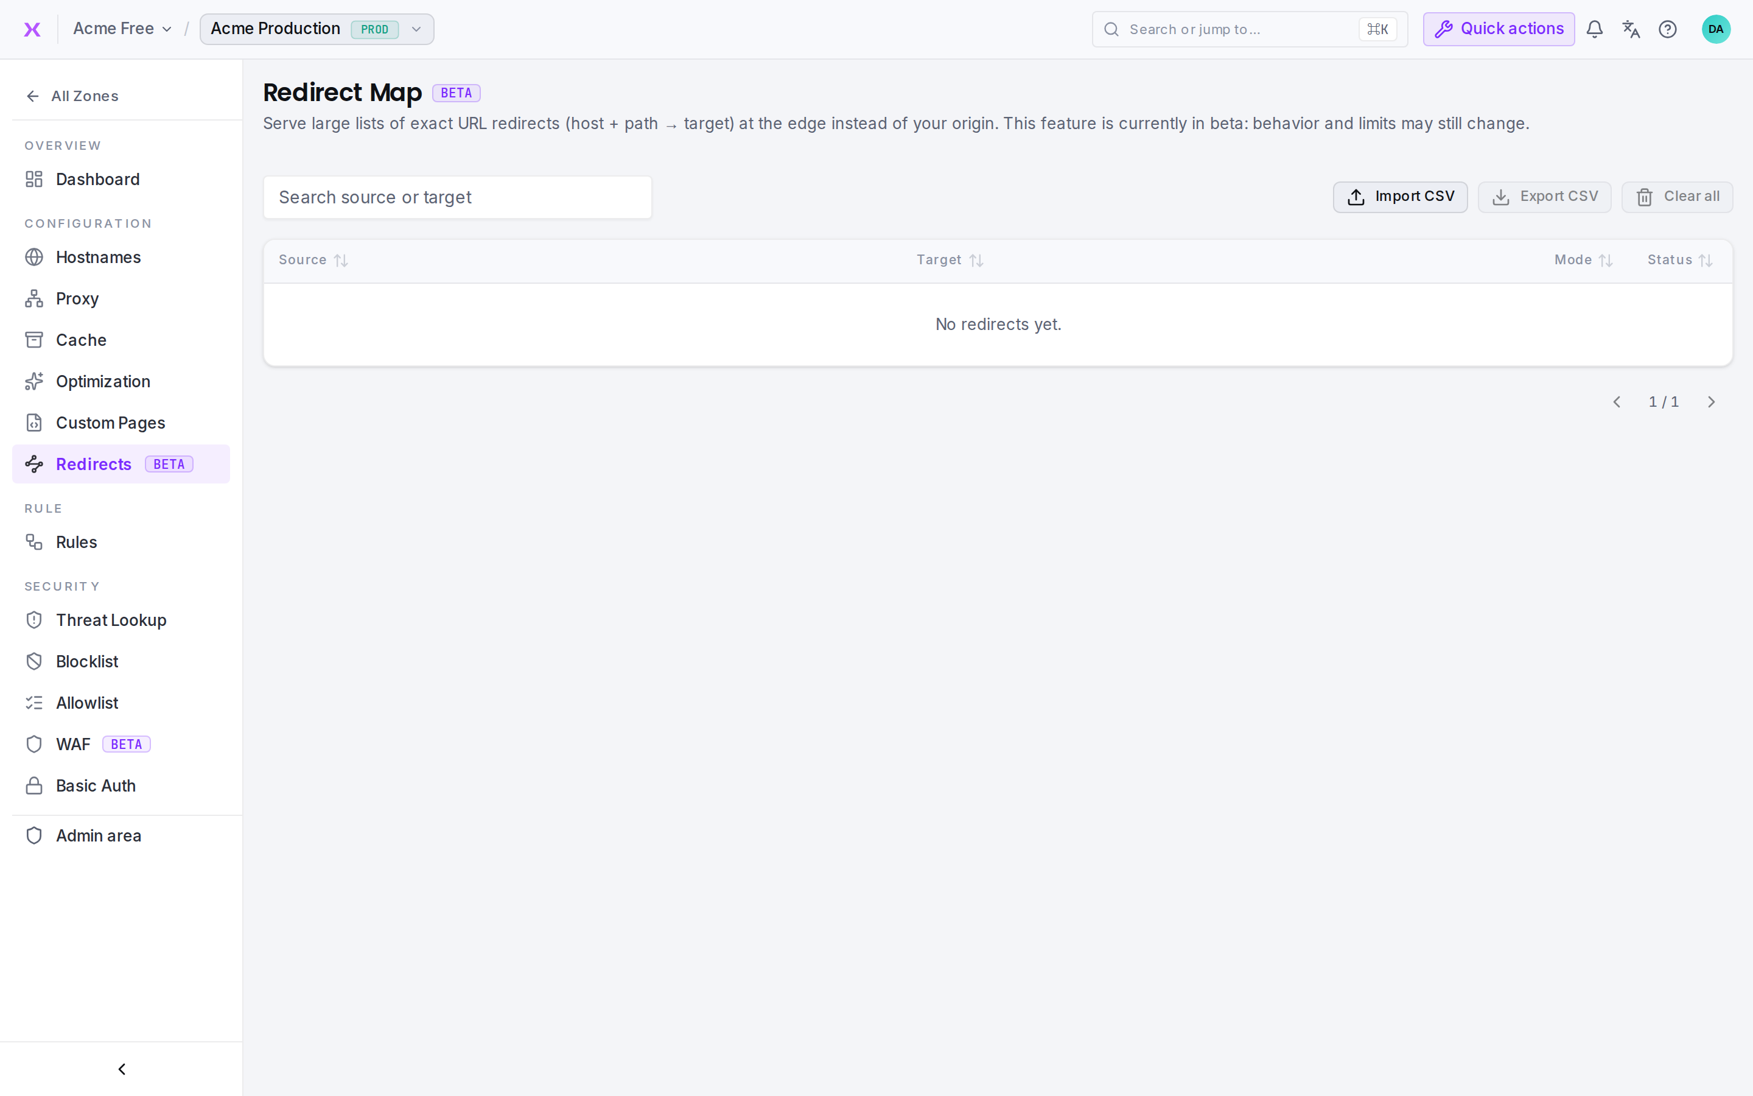The height and width of the screenshot is (1096, 1753).
Task: Click the search magnifier icon in top bar
Action: click(1111, 29)
